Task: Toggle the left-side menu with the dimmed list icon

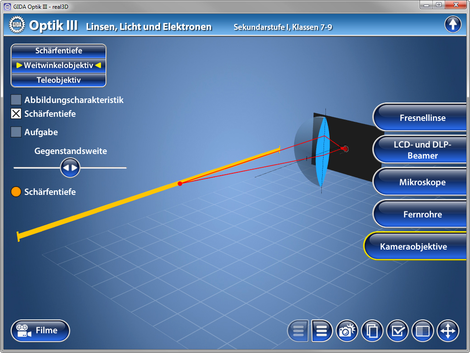Action: click(298, 331)
